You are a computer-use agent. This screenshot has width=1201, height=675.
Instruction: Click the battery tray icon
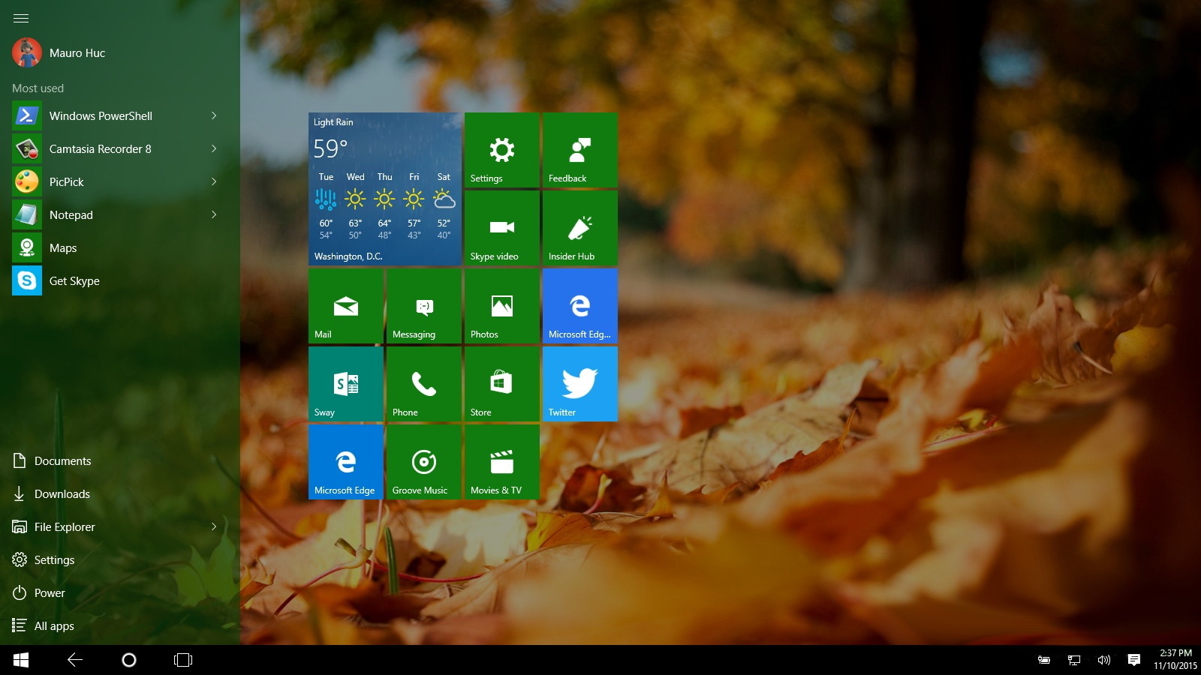pos(1044,660)
